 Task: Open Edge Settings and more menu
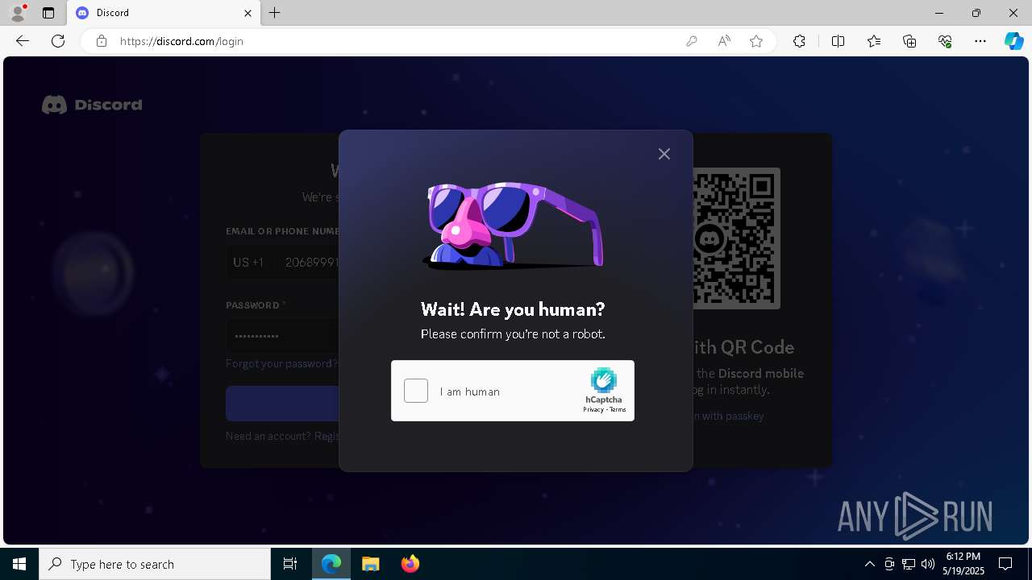tap(980, 41)
